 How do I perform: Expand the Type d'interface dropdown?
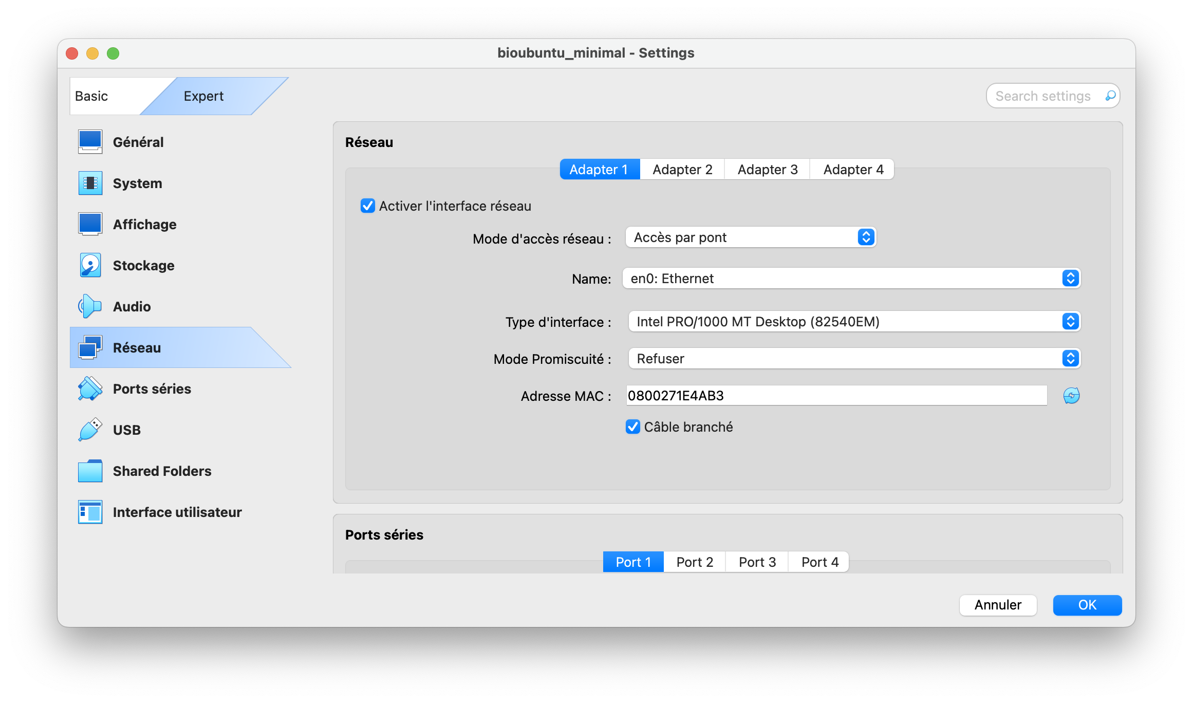[x=854, y=322]
